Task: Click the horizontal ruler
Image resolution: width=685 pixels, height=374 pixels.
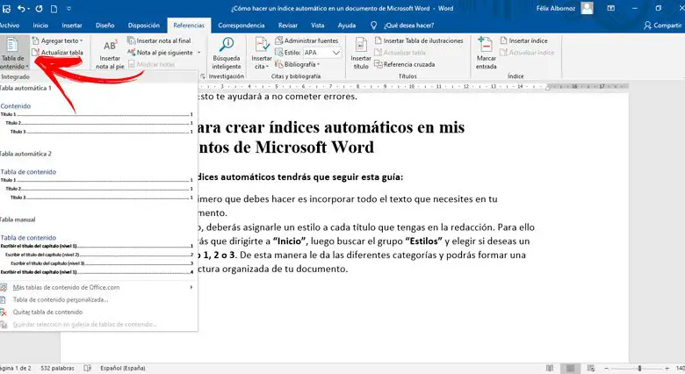Action: tap(413, 87)
